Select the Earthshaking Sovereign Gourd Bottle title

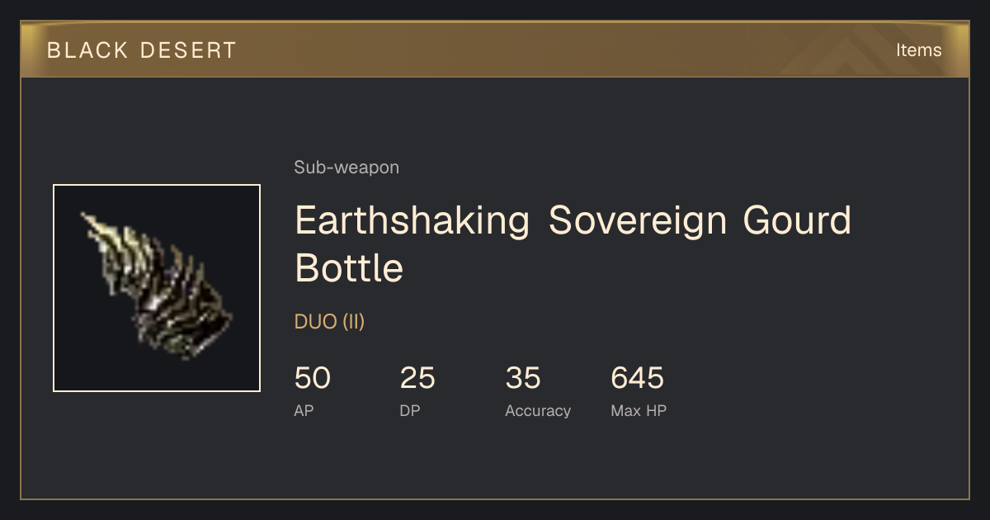click(573, 244)
